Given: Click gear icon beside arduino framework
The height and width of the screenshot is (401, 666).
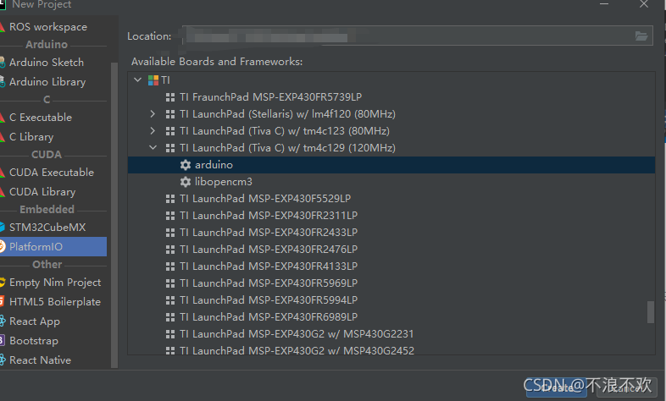Looking at the screenshot, I should (186, 165).
